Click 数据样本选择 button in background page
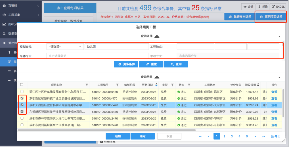The width and height of the screenshot is (289, 147). click(240, 16)
